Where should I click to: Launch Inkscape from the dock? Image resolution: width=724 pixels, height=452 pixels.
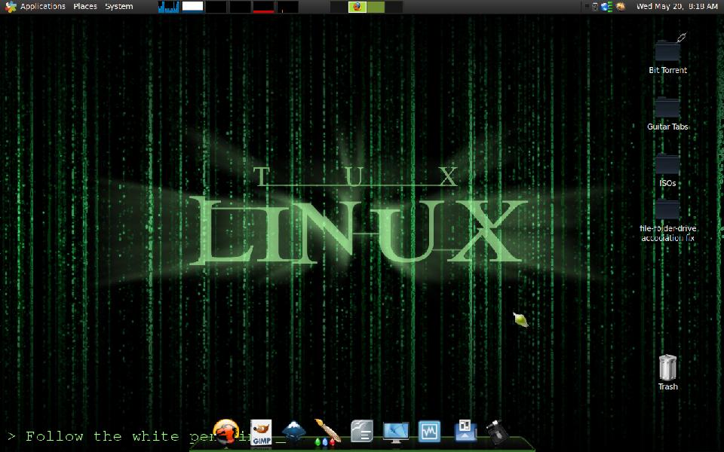[293, 431]
